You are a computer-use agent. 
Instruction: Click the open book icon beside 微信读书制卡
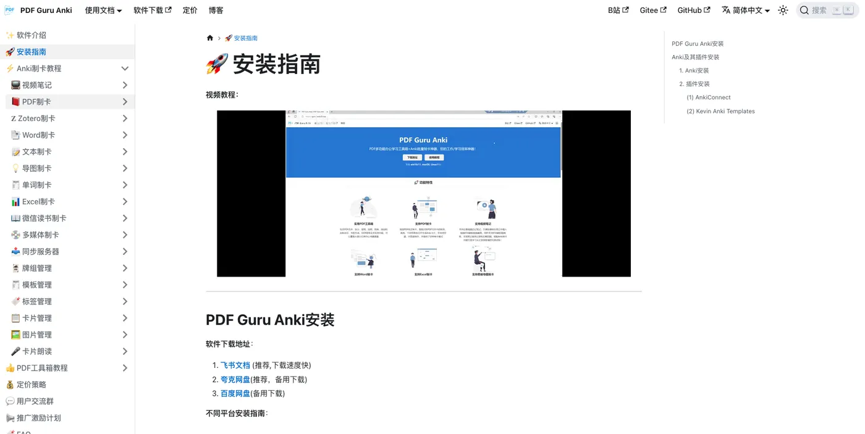pyautogui.click(x=15, y=219)
